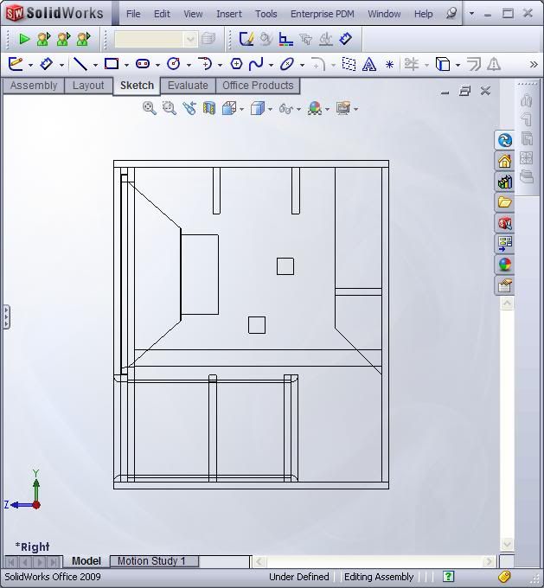
Task: Open the File menu
Action: point(133,14)
